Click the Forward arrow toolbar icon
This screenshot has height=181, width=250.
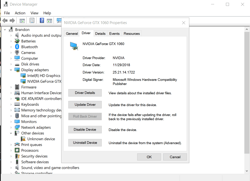(x=12, y=20)
